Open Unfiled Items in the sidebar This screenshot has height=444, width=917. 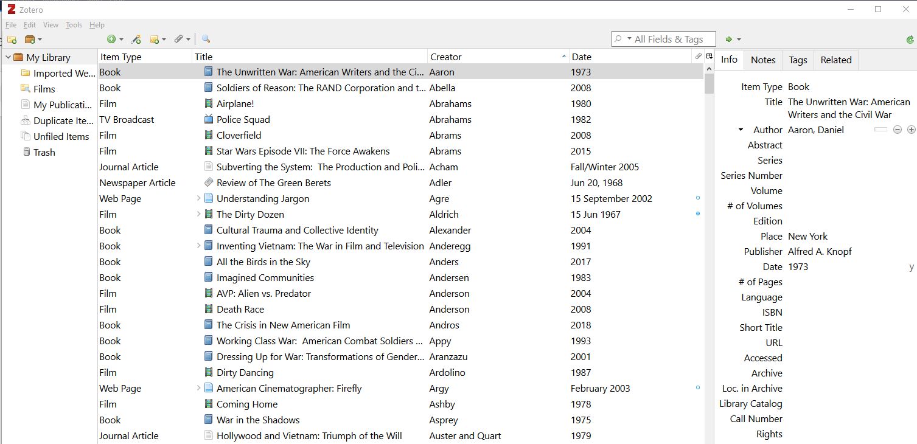(x=55, y=136)
